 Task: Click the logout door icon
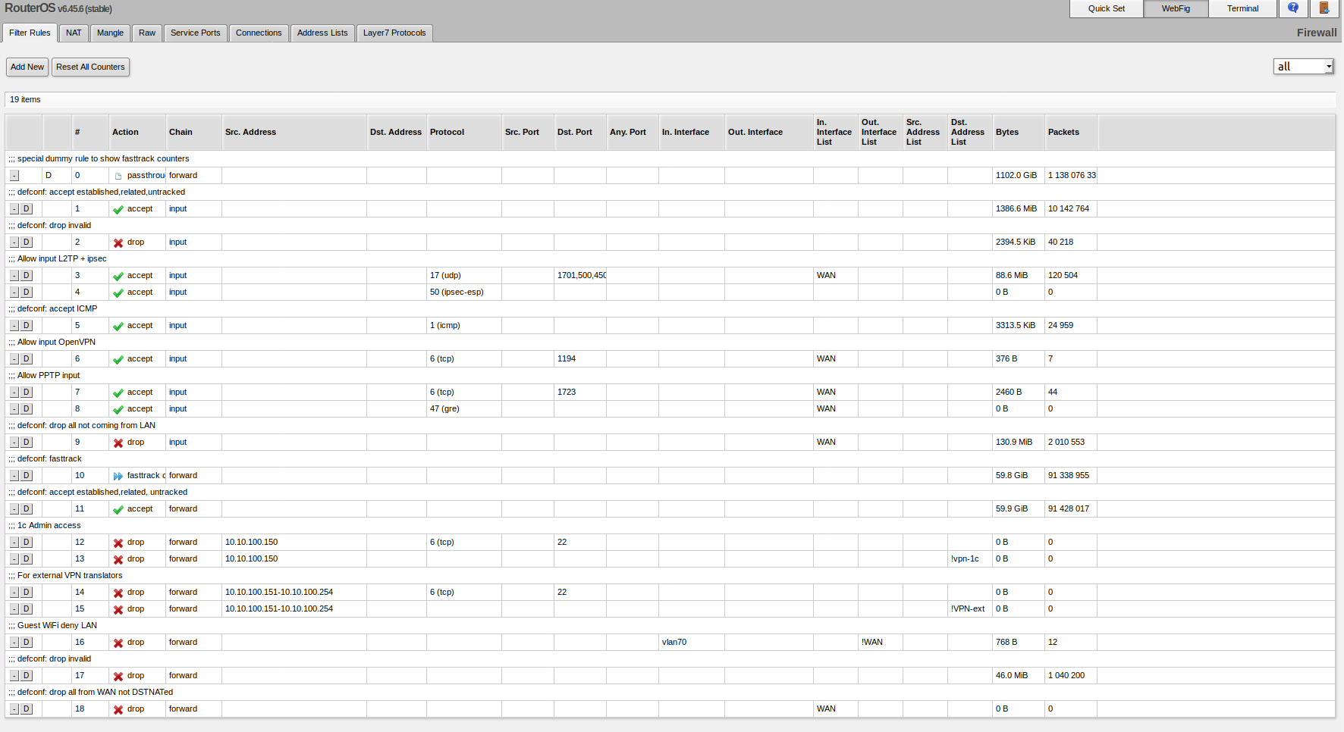[x=1324, y=8]
